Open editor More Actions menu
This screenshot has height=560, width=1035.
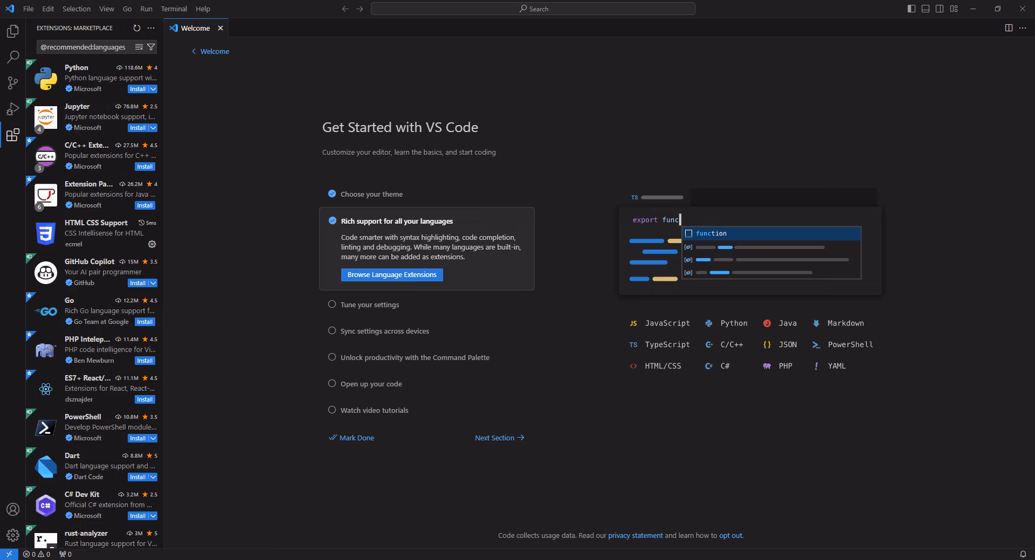(x=1023, y=28)
